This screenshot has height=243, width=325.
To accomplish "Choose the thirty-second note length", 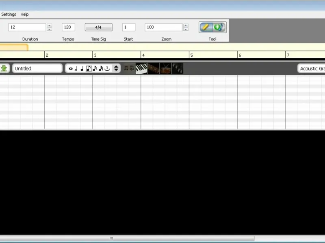I will 101,68.
